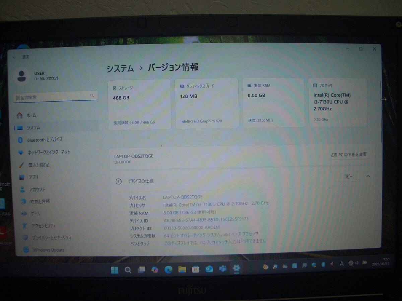Collapse the デバイスの仕様 section chevron

[x=368, y=176]
